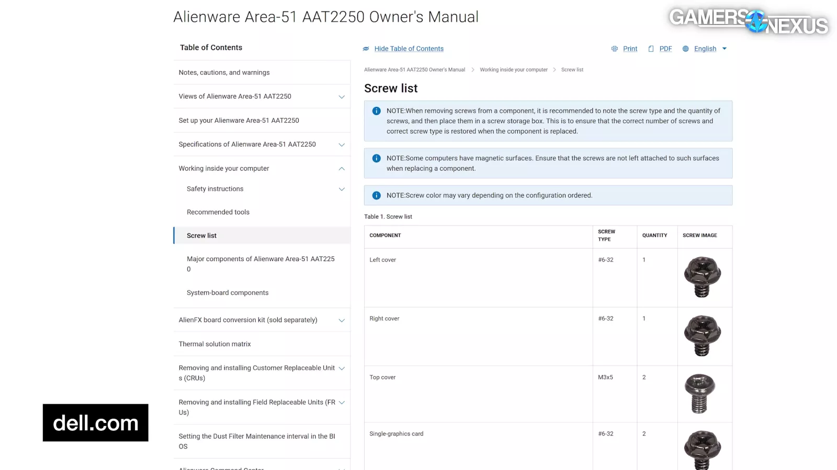The image size is (837, 470).
Task: Expand the Safety instructions chevron
Action: (342, 189)
